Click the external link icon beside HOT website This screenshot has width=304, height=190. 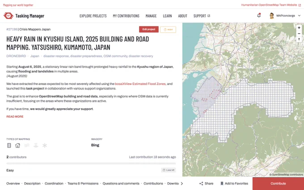pos(300,5)
